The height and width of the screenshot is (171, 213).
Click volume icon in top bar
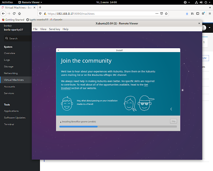tap(201, 2)
